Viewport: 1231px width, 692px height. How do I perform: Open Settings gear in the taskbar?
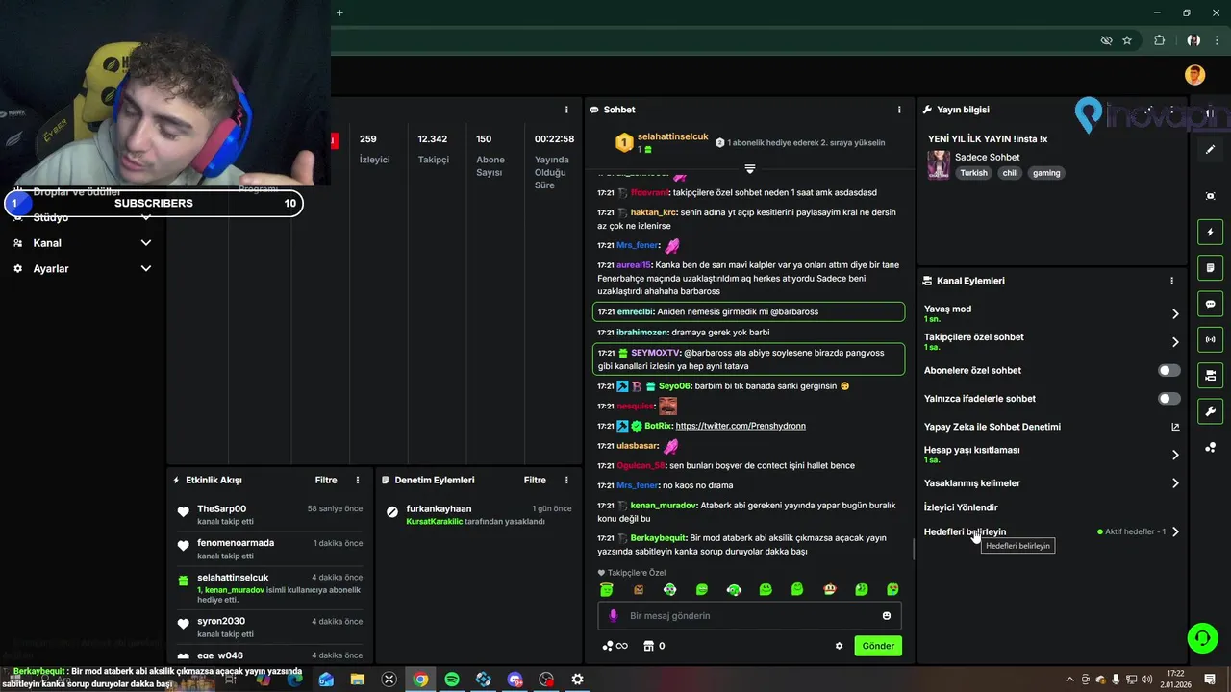(577, 680)
